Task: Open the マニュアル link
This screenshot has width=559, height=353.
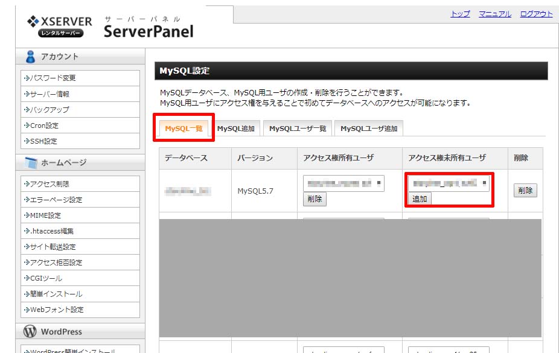Action: [494, 14]
